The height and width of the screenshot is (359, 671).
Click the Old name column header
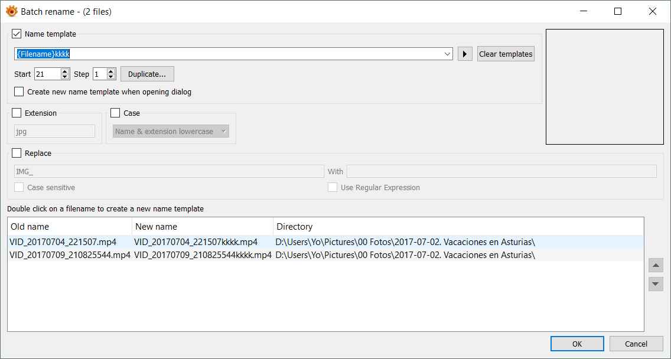[70, 227]
